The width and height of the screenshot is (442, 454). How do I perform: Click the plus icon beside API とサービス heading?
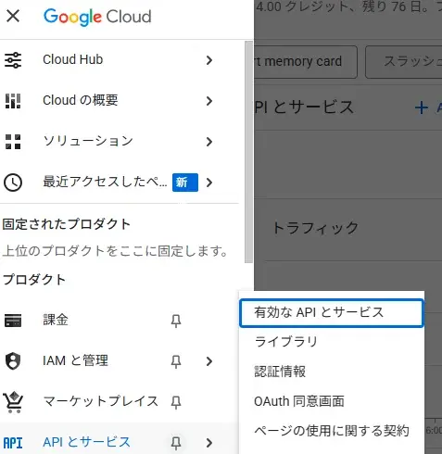click(422, 108)
